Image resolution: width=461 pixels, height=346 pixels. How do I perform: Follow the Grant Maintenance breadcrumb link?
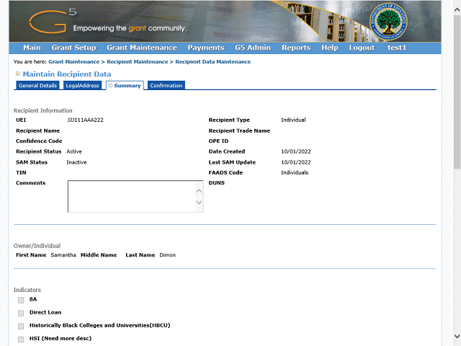tap(74, 62)
